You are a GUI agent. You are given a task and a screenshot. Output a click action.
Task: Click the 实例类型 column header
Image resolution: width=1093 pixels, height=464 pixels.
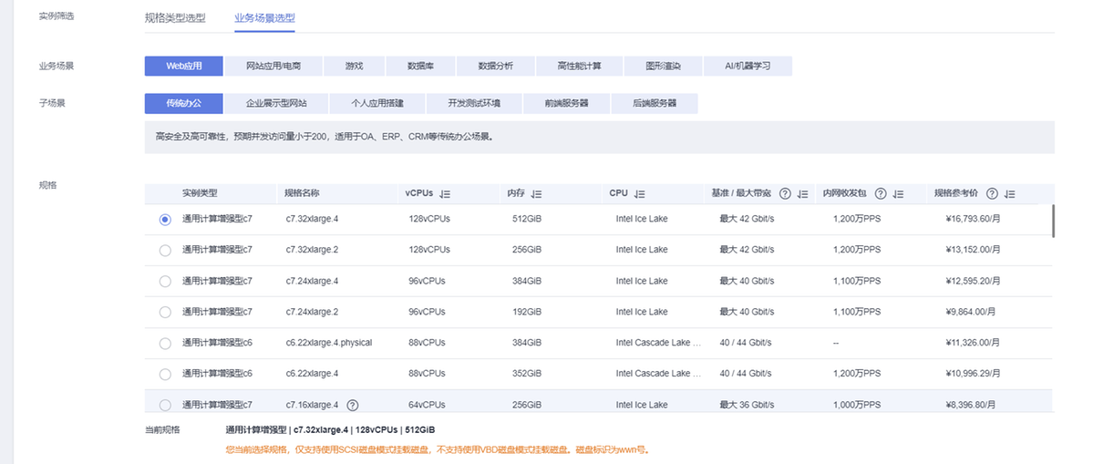(x=200, y=193)
